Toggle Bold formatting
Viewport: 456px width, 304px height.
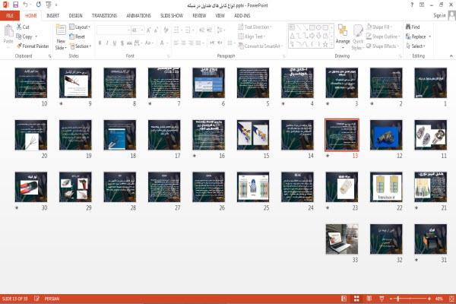point(100,43)
